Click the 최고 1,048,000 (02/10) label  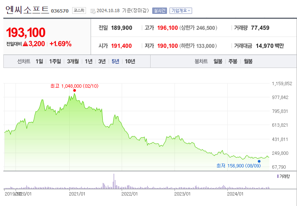pos(74,86)
